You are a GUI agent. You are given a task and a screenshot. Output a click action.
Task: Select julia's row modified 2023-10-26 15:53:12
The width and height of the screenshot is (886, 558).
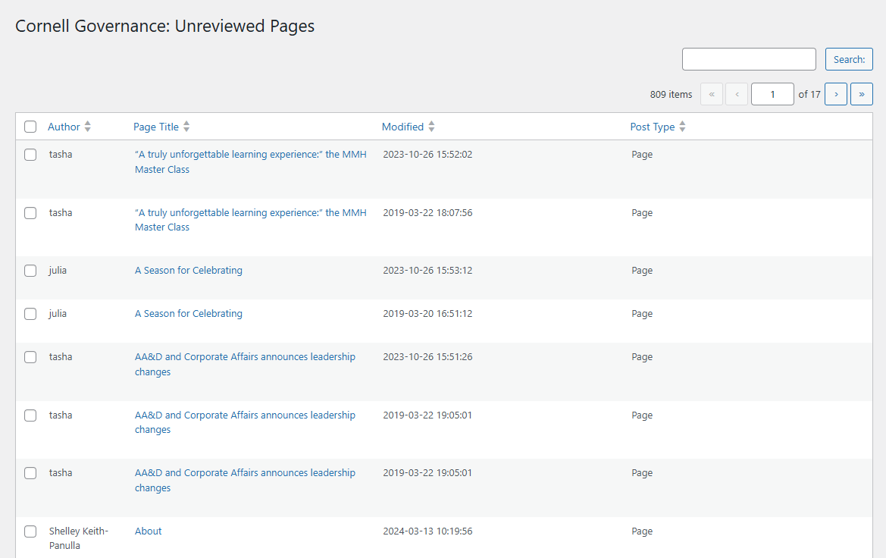[30, 271]
